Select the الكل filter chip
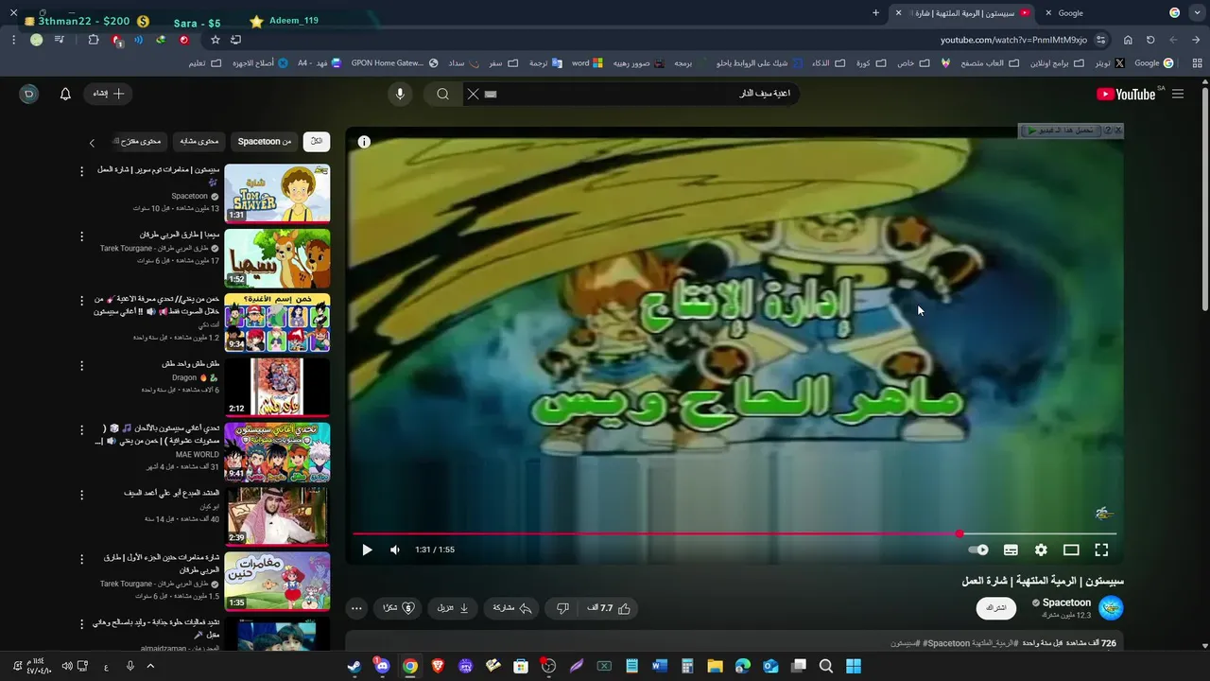The width and height of the screenshot is (1210, 681). [x=317, y=141]
